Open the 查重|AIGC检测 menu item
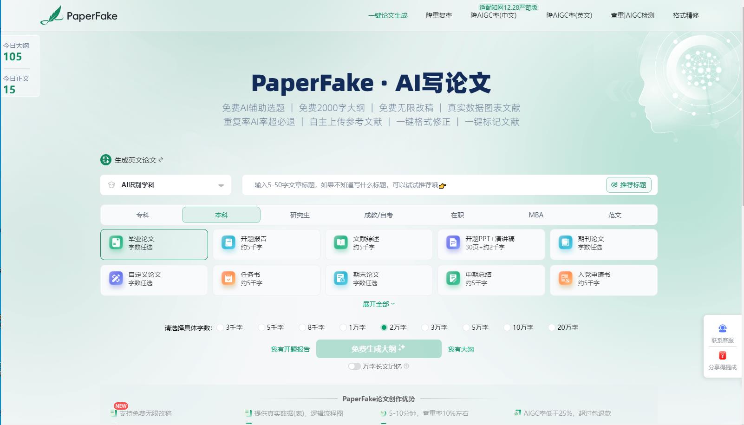 pos(632,15)
